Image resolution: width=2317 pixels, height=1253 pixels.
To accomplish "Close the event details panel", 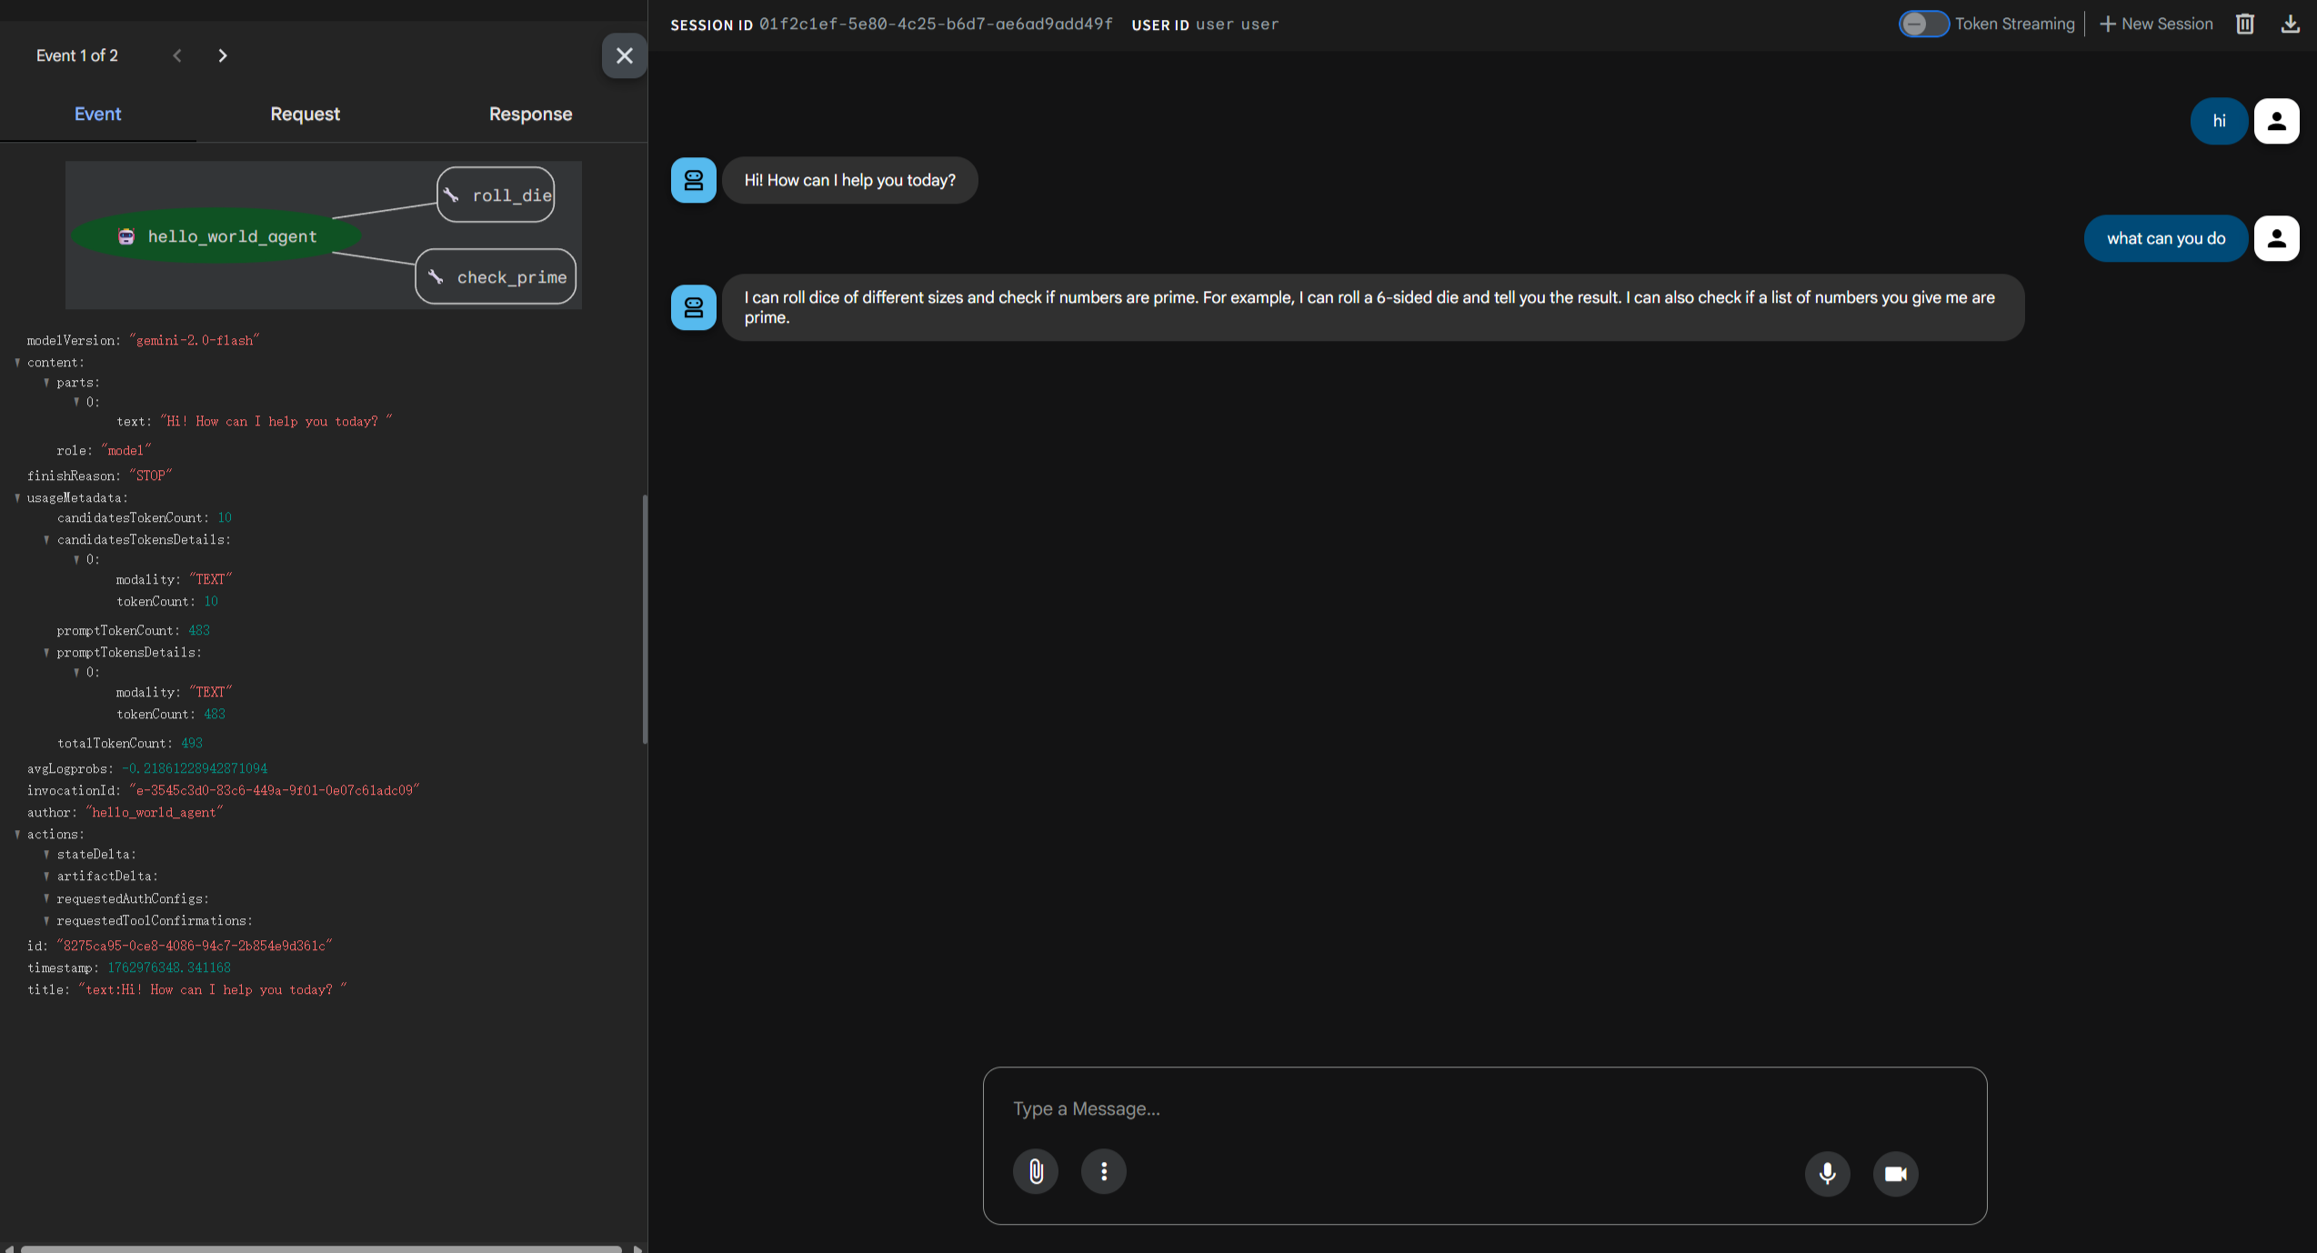I will [624, 55].
